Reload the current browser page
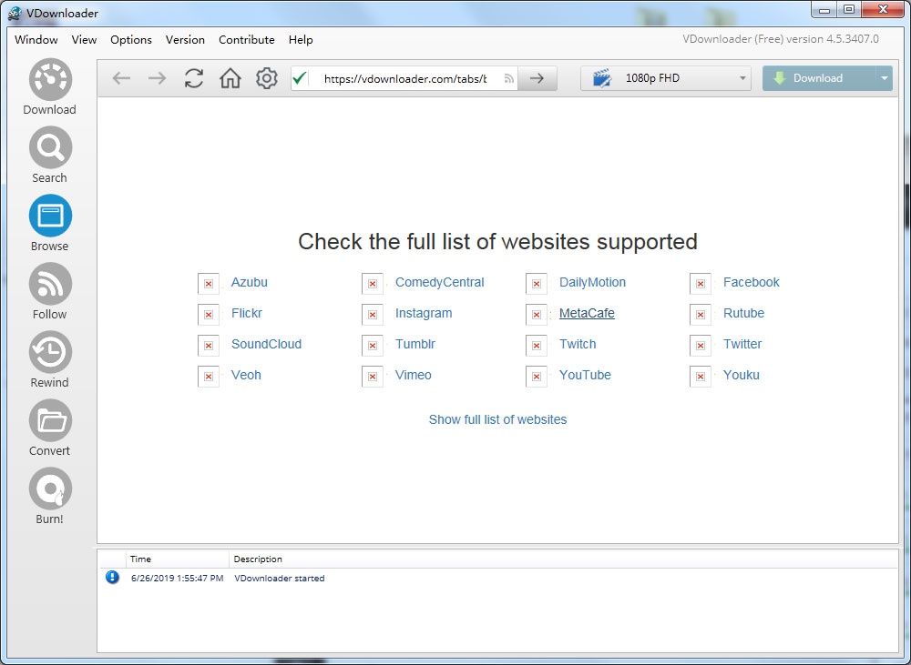The width and height of the screenshot is (911, 665). [193, 78]
